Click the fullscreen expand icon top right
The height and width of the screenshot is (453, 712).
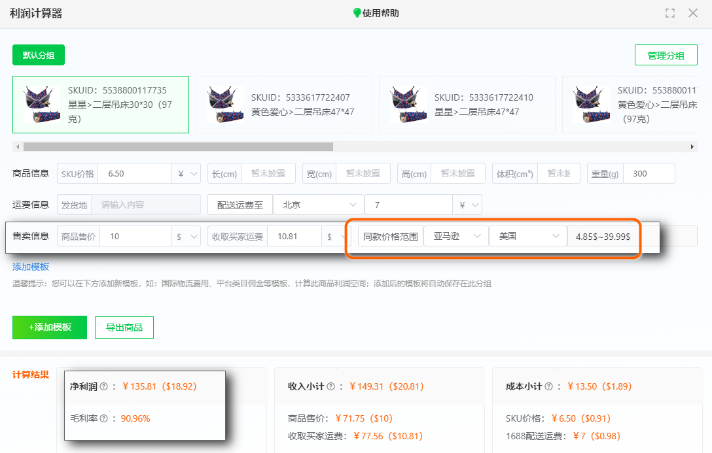point(669,12)
